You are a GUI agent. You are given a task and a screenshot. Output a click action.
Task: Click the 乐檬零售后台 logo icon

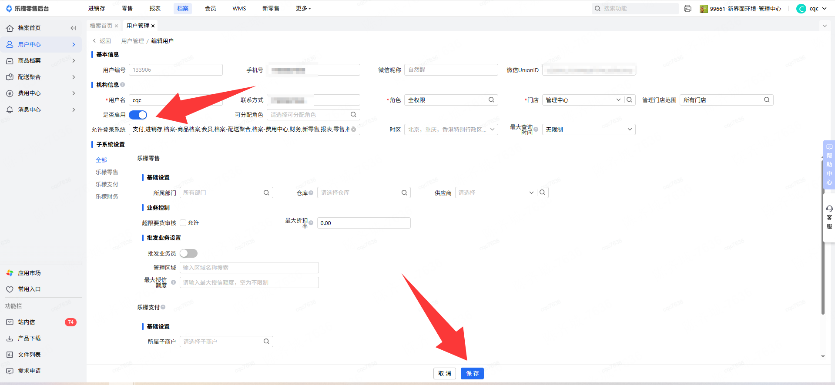[x=9, y=8]
